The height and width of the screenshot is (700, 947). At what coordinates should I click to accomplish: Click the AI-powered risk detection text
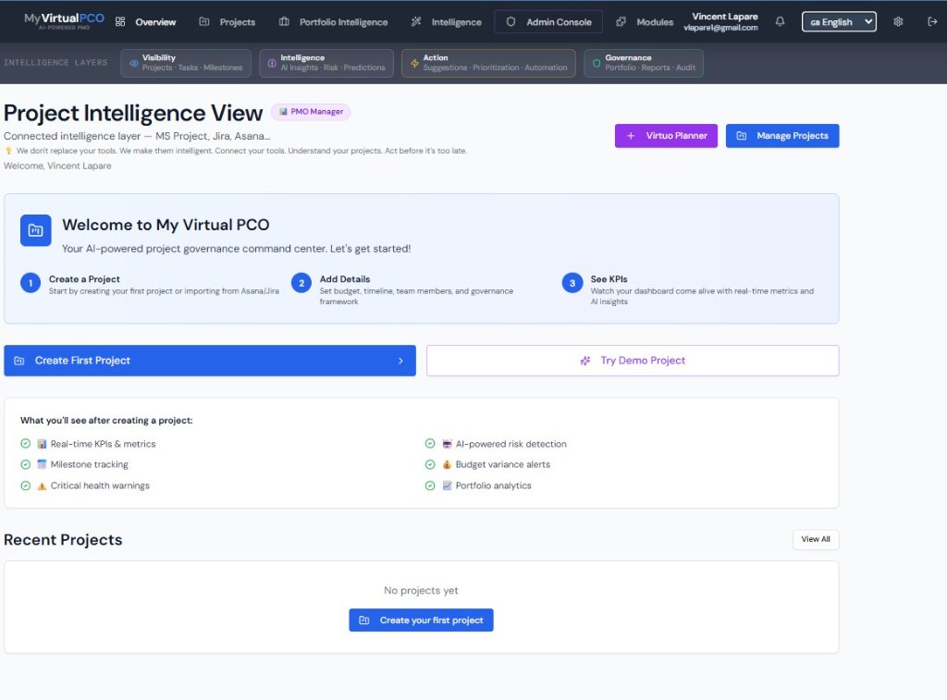pos(511,444)
